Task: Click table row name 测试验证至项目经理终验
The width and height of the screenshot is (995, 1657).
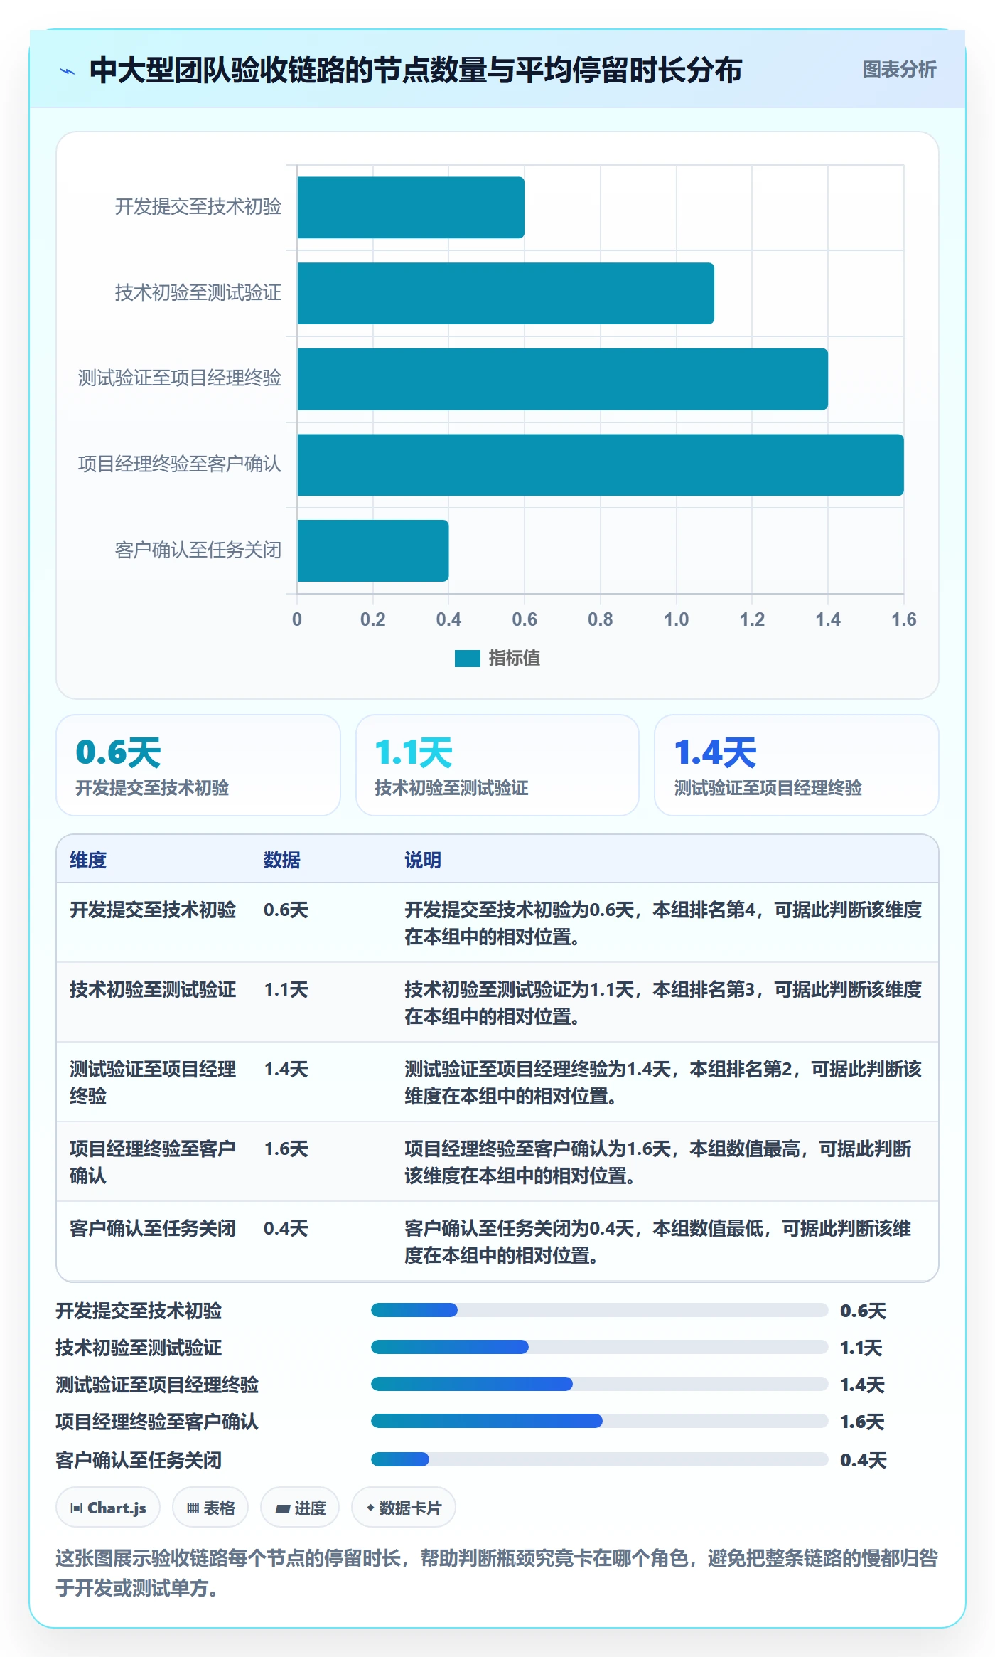Action: click(153, 1082)
